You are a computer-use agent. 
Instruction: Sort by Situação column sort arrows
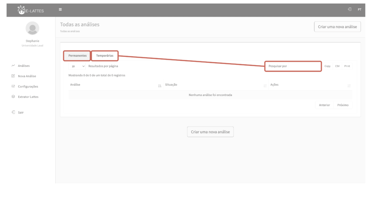click(x=265, y=85)
